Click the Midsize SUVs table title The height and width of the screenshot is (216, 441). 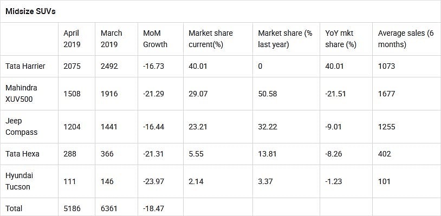(30, 12)
